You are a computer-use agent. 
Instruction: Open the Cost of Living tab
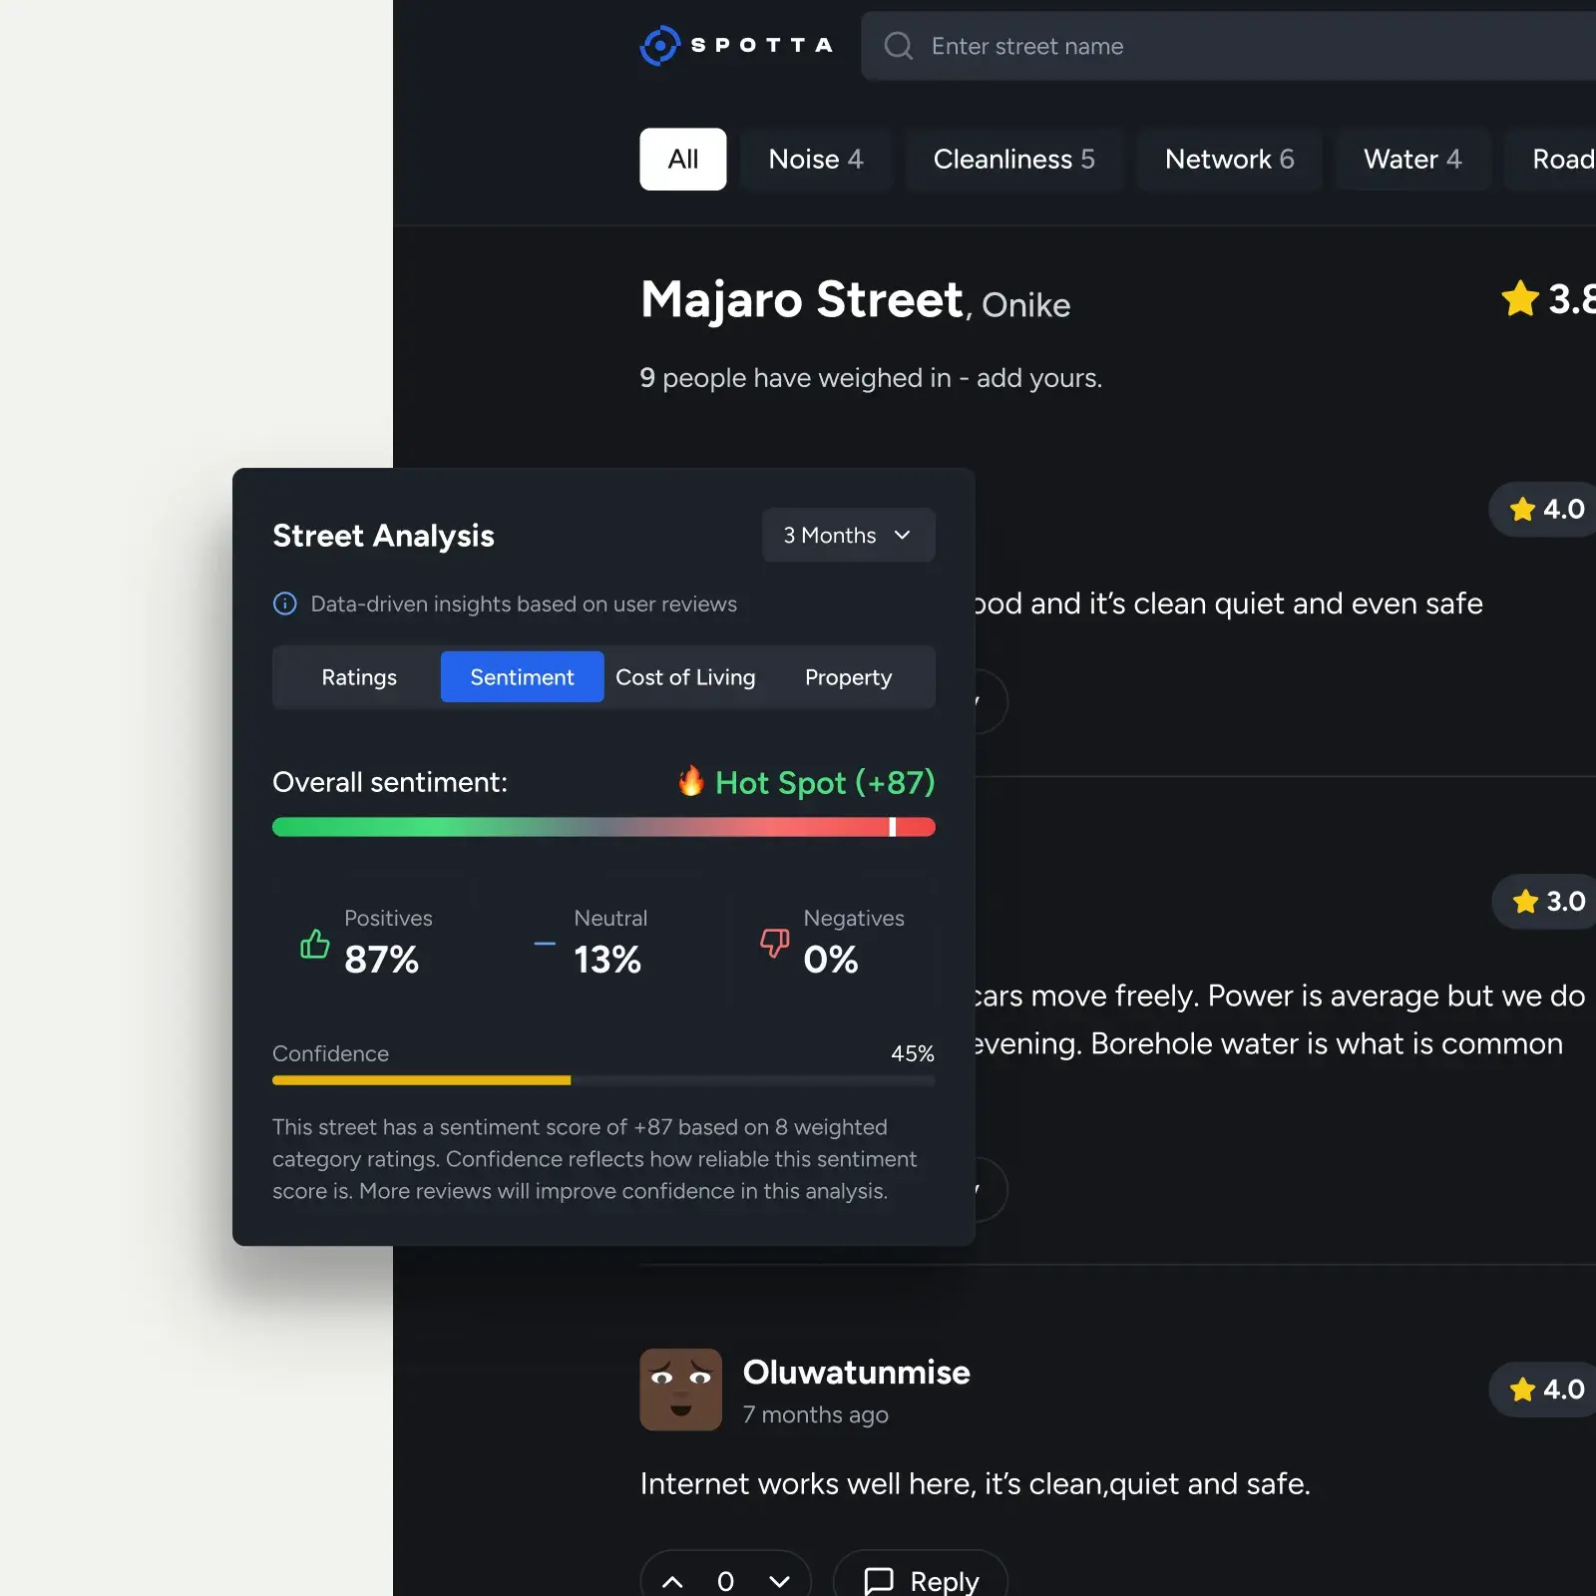(x=685, y=677)
